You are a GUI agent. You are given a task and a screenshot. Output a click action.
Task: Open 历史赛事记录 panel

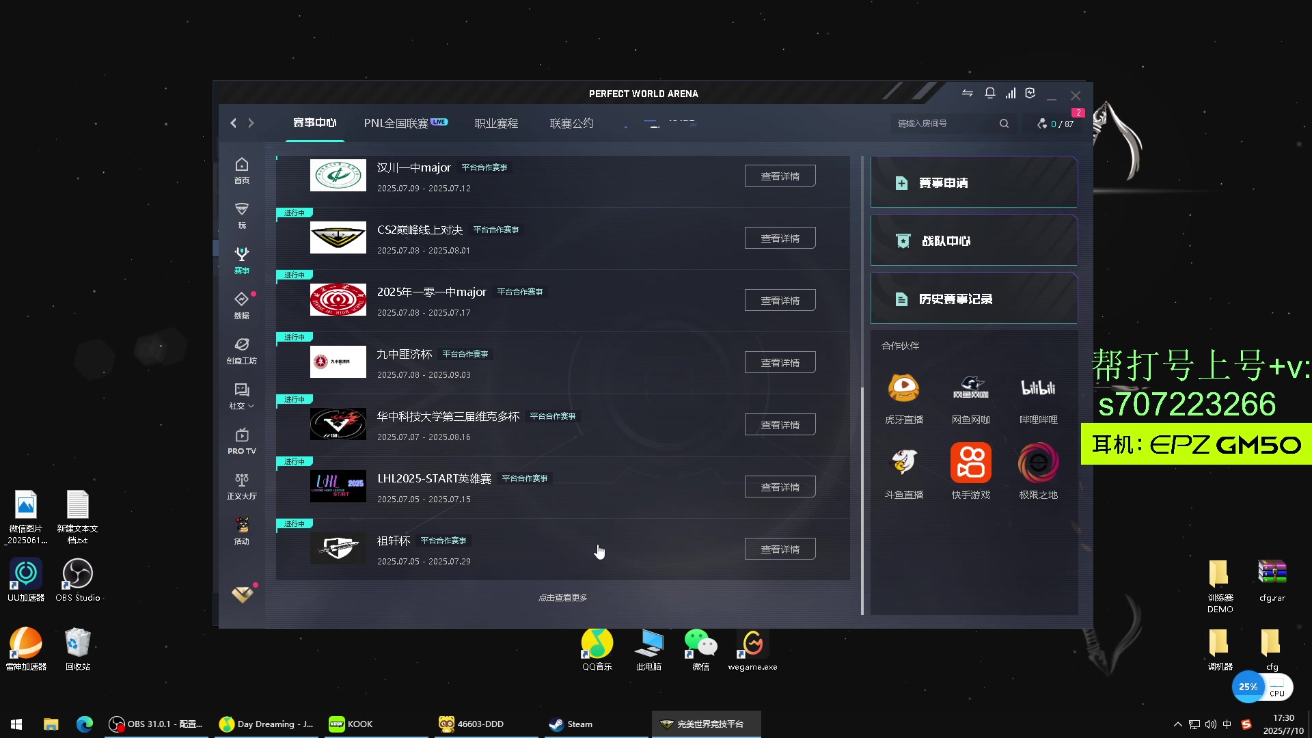coord(974,299)
